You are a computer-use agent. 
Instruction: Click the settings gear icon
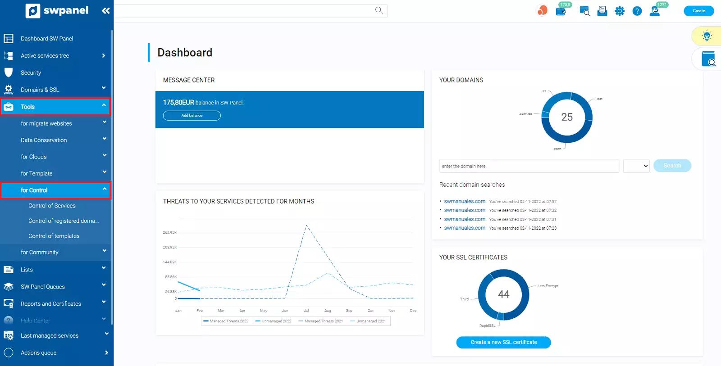[620, 11]
